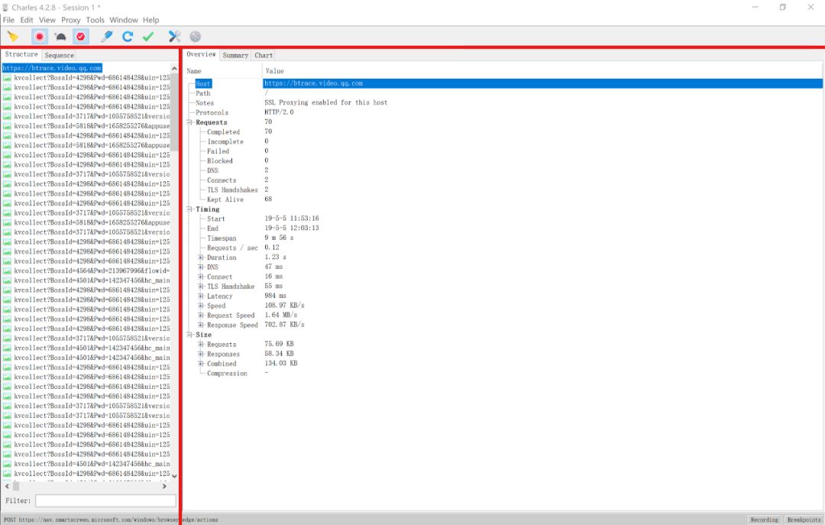Click the HTTP/2.0 protocol value

279,112
